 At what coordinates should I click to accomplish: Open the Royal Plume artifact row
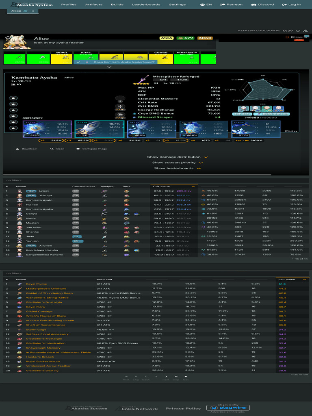(156, 284)
